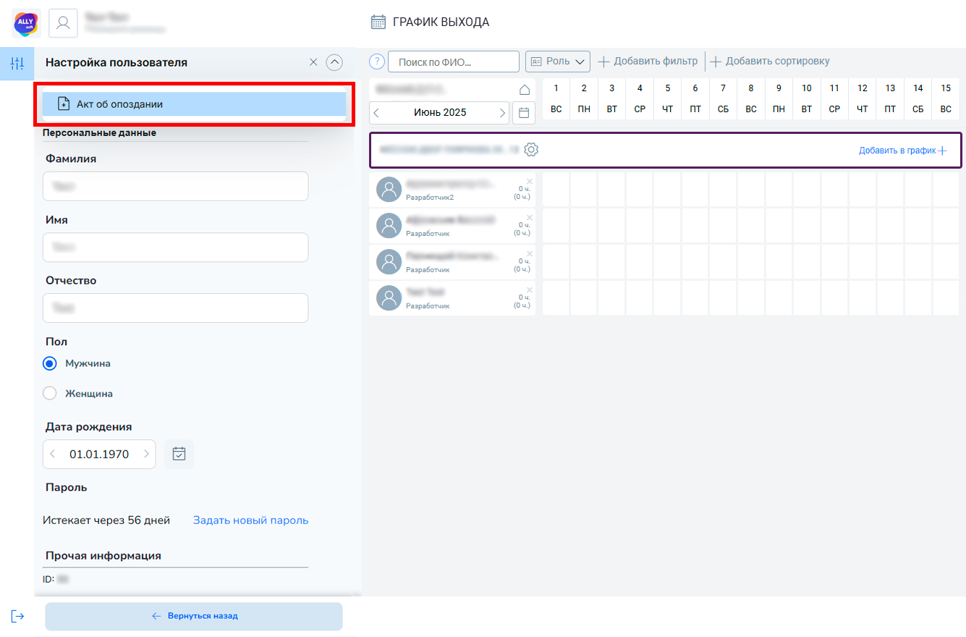Screen dimensions: 966x637
Task: Open the help question mark icon
Action: (x=376, y=62)
